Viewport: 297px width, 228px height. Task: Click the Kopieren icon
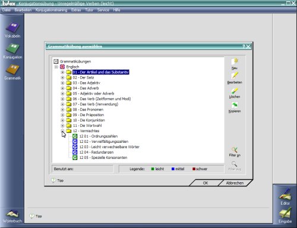235,105
